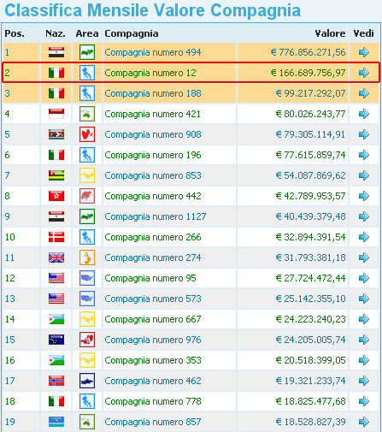This screenshot has width=382, height=432.
Task: Select the orange UK area icon in row 11
Action: [x=87, y=257]
